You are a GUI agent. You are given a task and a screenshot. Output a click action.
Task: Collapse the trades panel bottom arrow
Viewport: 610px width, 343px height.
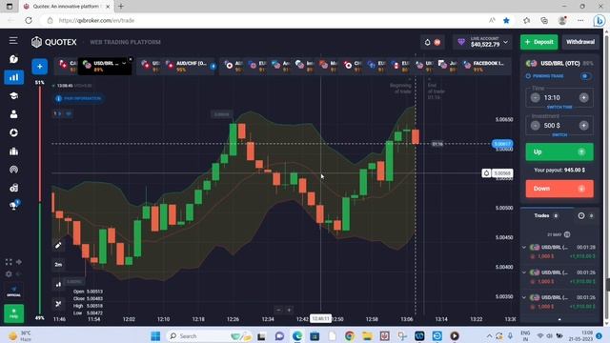pyautogui.click(x=559, y=319)
